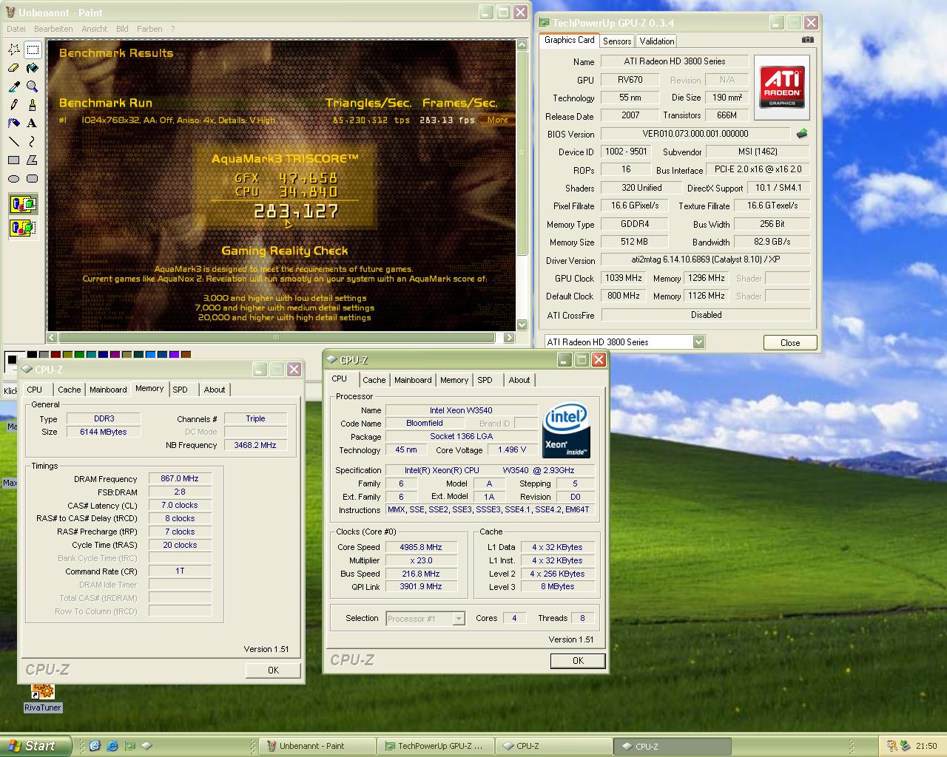
Task: Choose the Ellipse shape tool
Action: point(14,178)
